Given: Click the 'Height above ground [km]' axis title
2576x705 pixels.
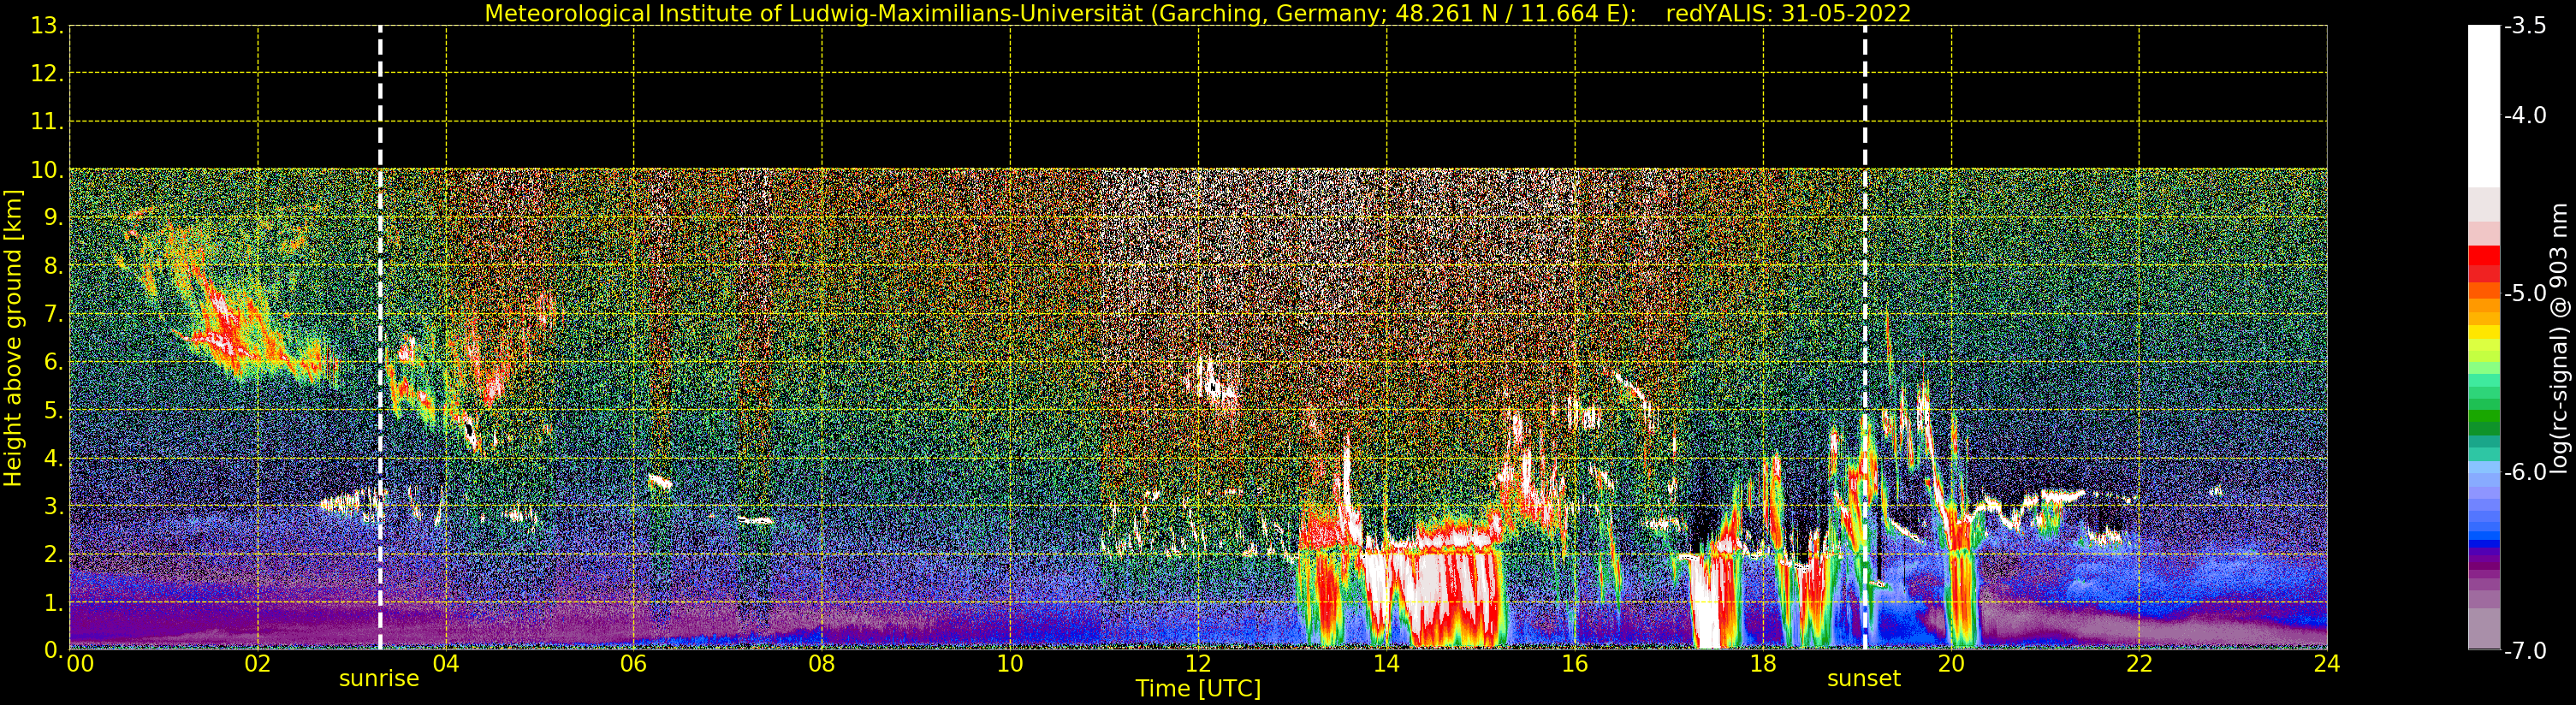Looking at the screenshot, I should coord(13,338).
